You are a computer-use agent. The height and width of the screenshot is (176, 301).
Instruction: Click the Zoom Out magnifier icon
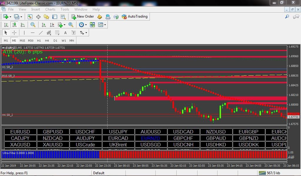pos(33,25)
